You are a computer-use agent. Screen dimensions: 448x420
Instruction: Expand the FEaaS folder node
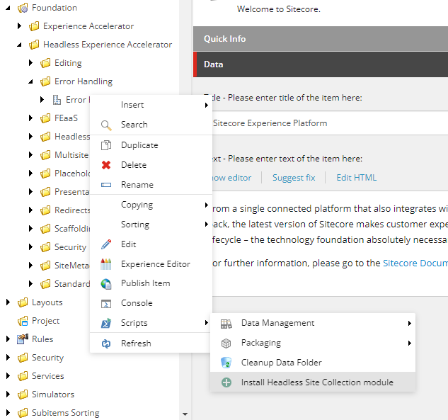pos(31,118)
